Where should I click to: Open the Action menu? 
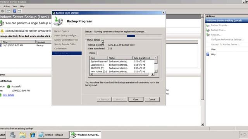7,6
